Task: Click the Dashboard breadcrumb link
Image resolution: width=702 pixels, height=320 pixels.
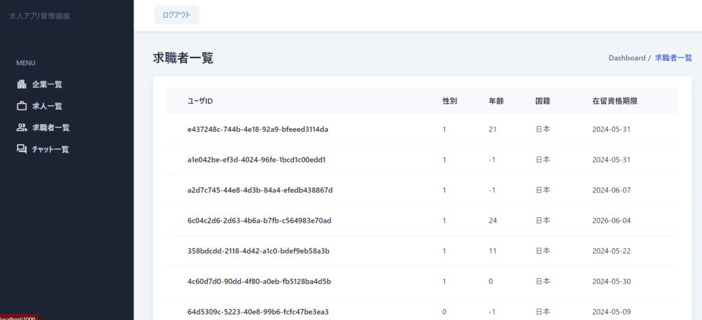Action: point(627,58)
